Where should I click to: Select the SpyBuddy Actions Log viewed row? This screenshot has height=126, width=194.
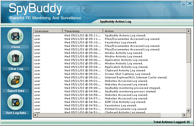point(125,35)
